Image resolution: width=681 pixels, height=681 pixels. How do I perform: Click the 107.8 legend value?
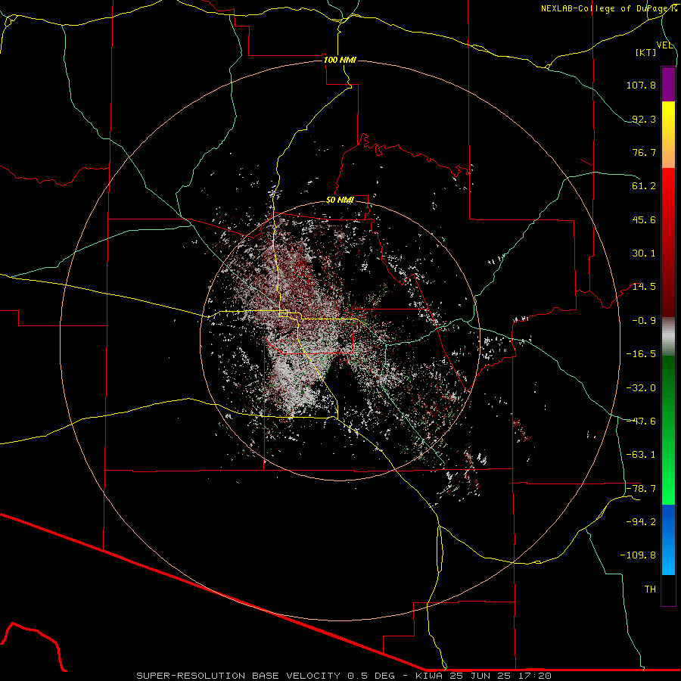tap(641, 85)
